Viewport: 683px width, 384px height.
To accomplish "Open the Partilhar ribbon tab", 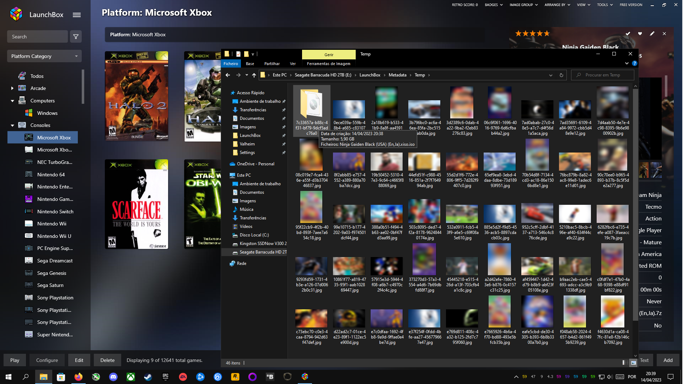I will point(272,64).
